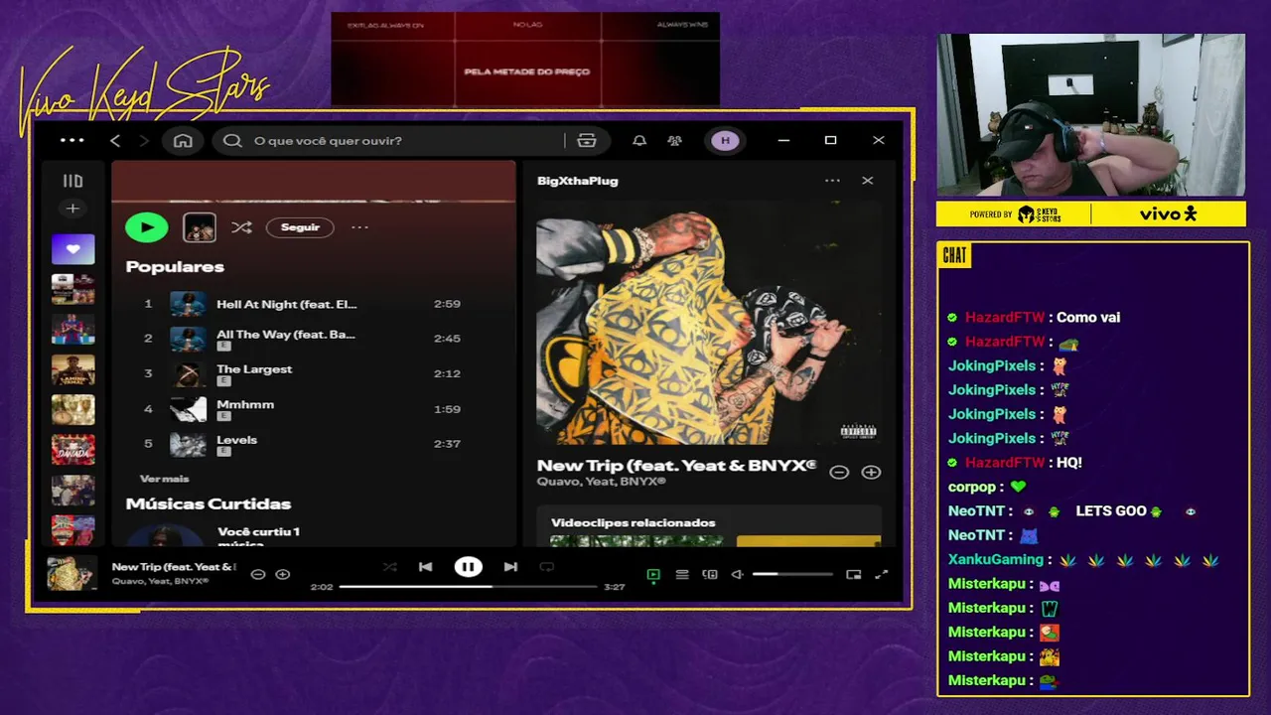Open the friend activity icon
This screenshot has width=1271, height=715.
pyautogui.click(x=675, y=141)
